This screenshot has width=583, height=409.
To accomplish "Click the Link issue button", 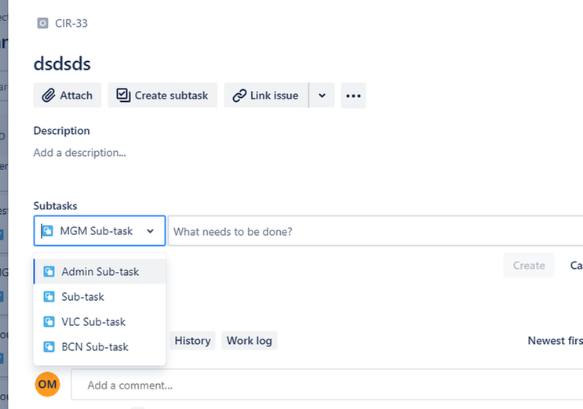I will (266, 96).
